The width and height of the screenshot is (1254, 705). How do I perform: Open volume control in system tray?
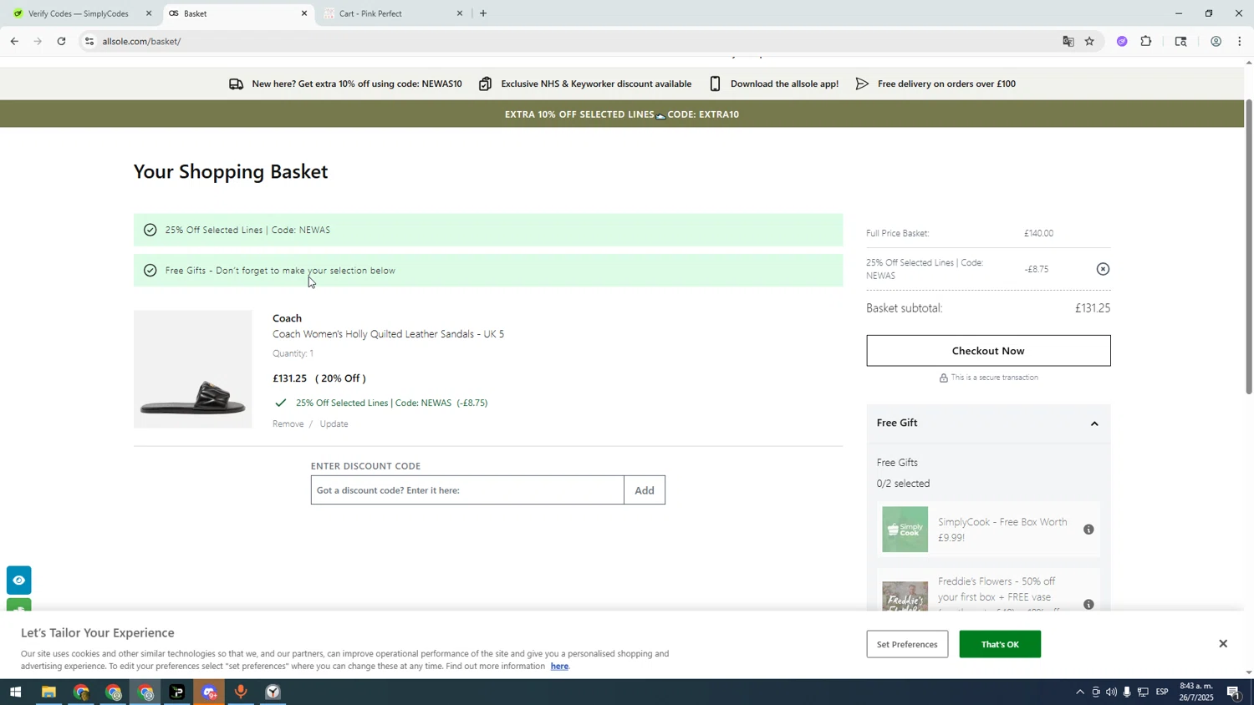coord(1111,692)
